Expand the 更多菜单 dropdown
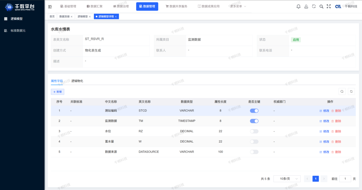Screen dimensions: 362x190 pyautogui.click(x=238, y=6)
